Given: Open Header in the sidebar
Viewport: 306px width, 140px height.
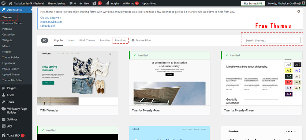Looking at the screenshot, I should click(x=7, y=52).
